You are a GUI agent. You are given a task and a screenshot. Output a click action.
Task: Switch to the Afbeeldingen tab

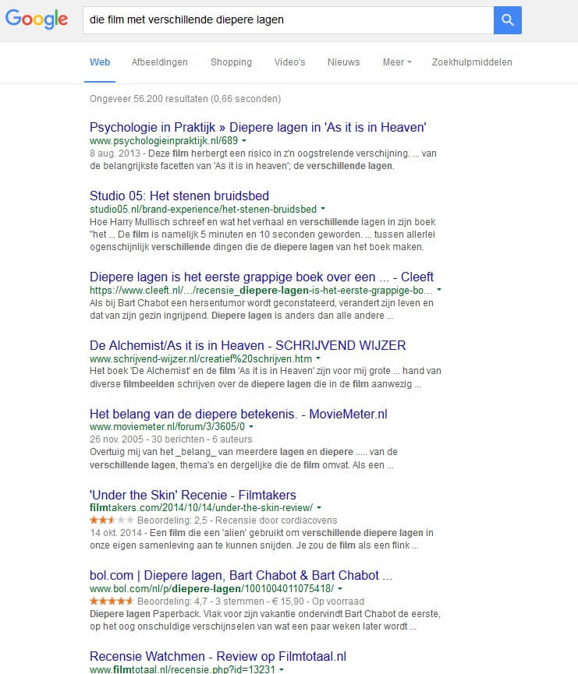click(159, 62)
